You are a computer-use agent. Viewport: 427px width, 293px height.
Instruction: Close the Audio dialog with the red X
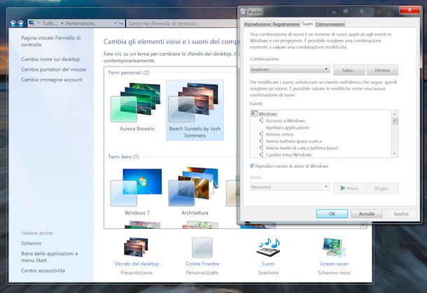coord(409,10)
